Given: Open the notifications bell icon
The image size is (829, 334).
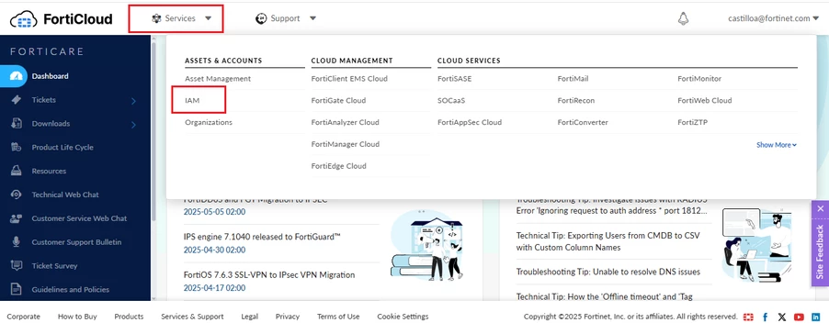Looking at the screenshot, I should pyautogui.click(x=683, y=18).
